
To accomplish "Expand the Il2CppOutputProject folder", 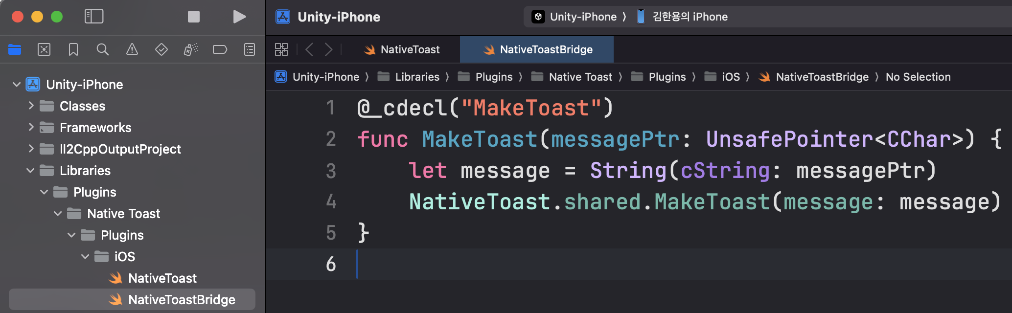I will [31, 149].
